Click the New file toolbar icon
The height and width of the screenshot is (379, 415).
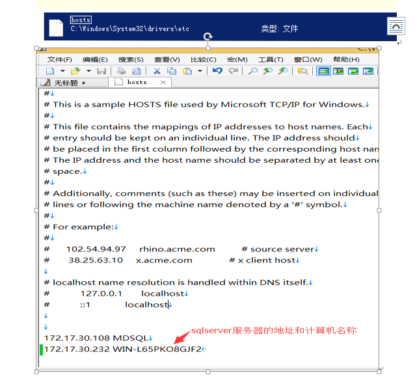pos(50,71)
